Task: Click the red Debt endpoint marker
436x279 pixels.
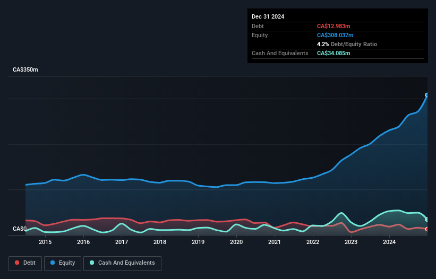Action: pyautogui.click(x=427, y=229)
